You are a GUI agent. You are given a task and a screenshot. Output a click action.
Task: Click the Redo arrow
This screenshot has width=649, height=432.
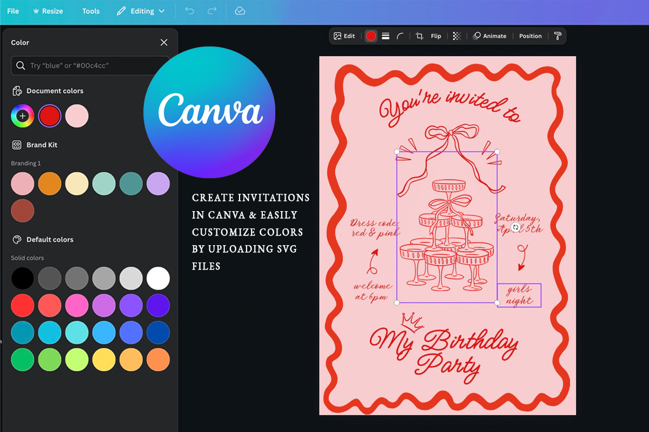click(x=212, y=11)
